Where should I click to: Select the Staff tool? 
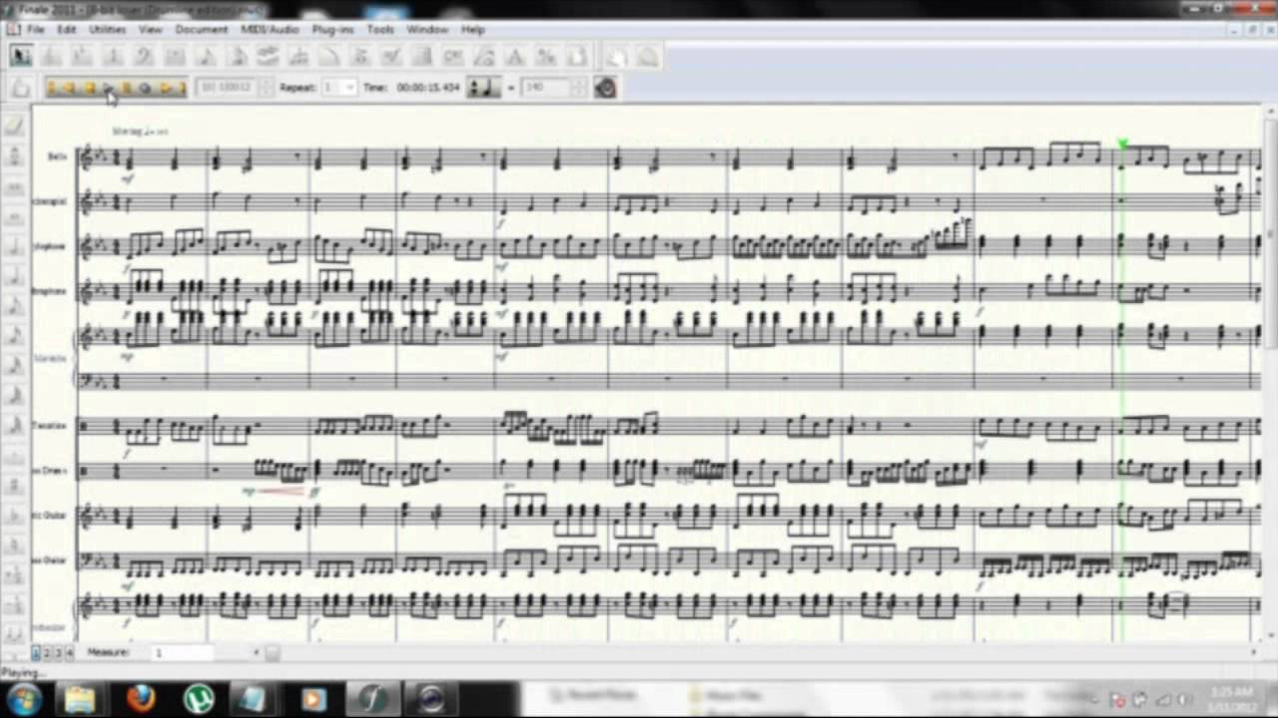(x=51, y=57)
